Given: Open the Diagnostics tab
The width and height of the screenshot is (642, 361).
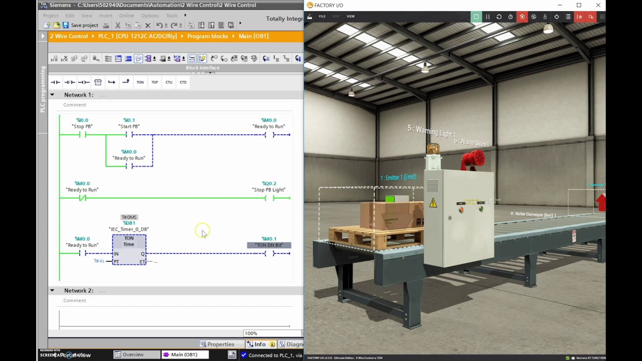Looking at the screenshot, I should 291,344.
